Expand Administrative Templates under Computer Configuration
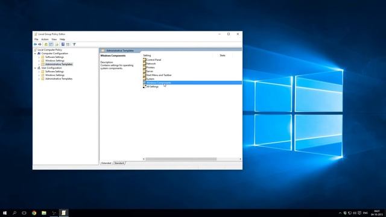386x217 pixels. [x=39, y=64]
